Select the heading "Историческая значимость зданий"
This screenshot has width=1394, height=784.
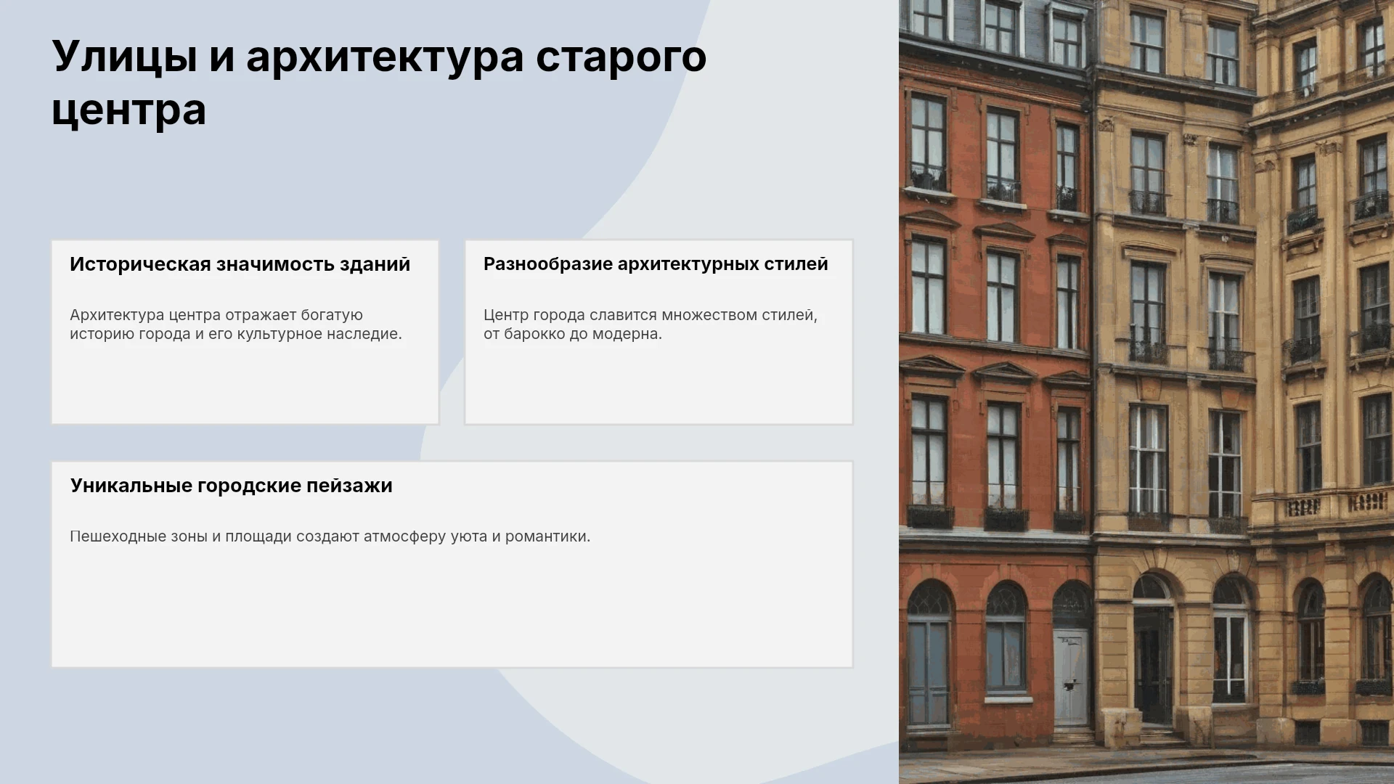coord(240,264)
